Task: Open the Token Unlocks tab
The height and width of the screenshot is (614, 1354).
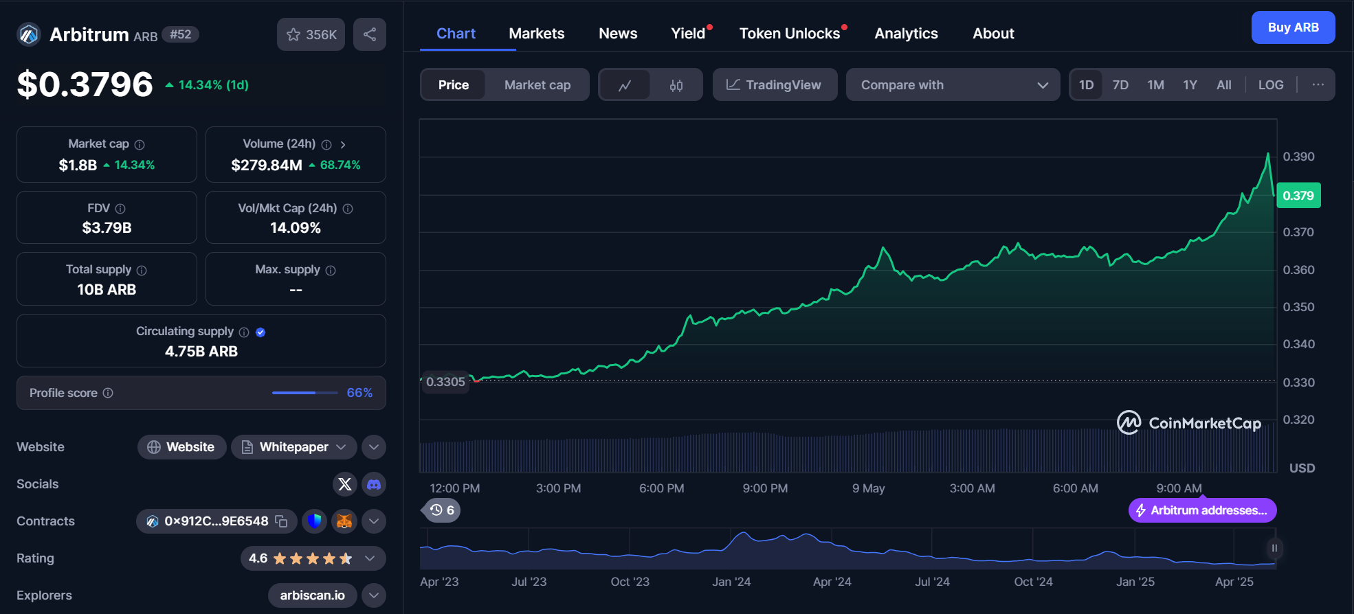Action: pyautogui.click(x=789, y=34)
